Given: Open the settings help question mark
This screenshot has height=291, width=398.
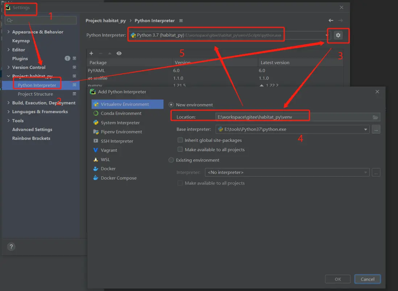Looking at the screenshot, I should point(11,246).
